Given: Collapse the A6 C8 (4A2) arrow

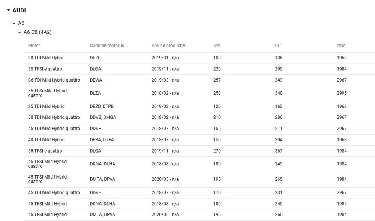Looking at the screenshot, I should click(x=19, y=32).
